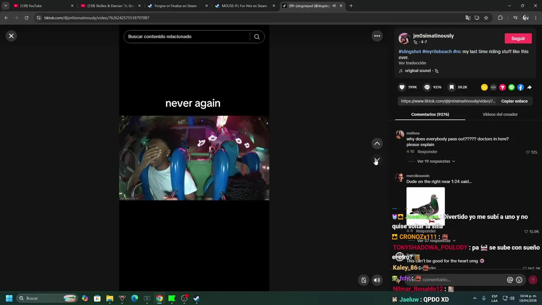Screen dimensions: 542x305
Task: Insert mention with @ icon in comment box
Action: coord(510,280)
